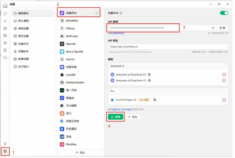Open the agents sparkle sidebar icon

tap(5, 21)
